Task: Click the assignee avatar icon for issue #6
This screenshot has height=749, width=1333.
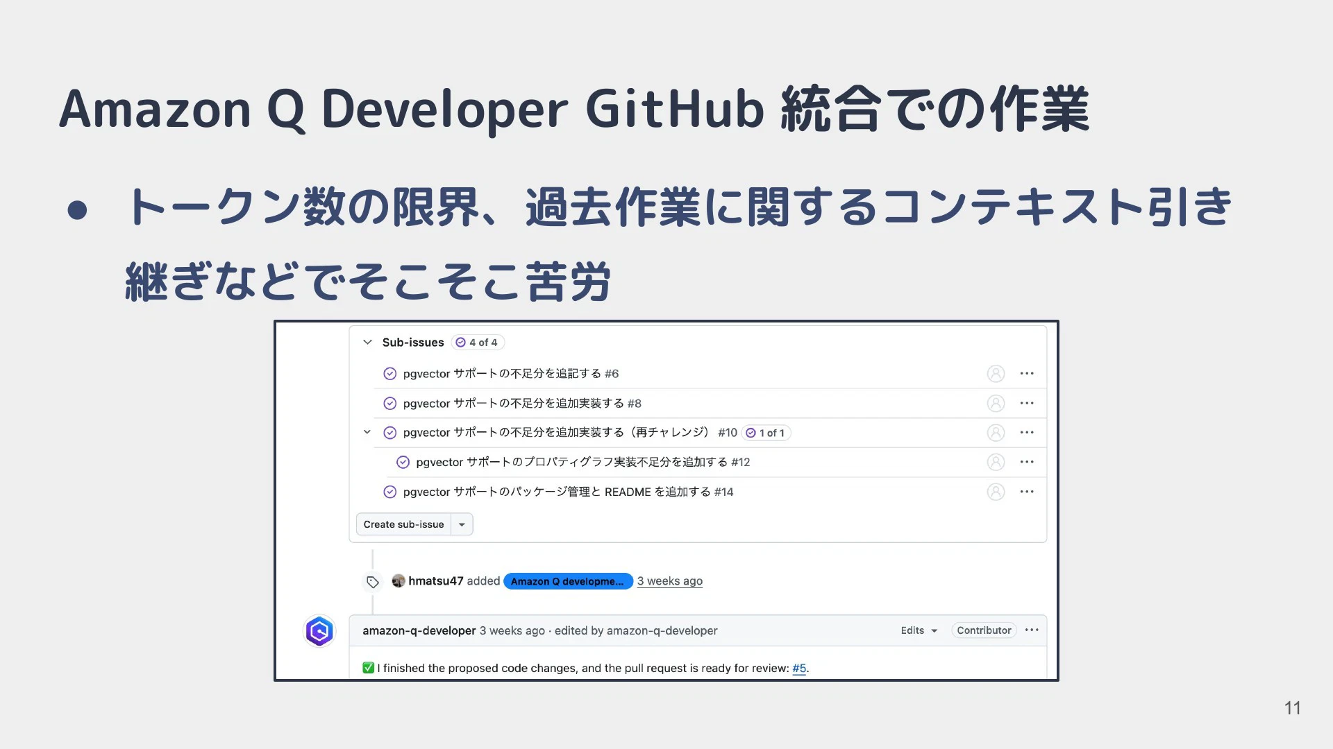Action: point(996,374)
